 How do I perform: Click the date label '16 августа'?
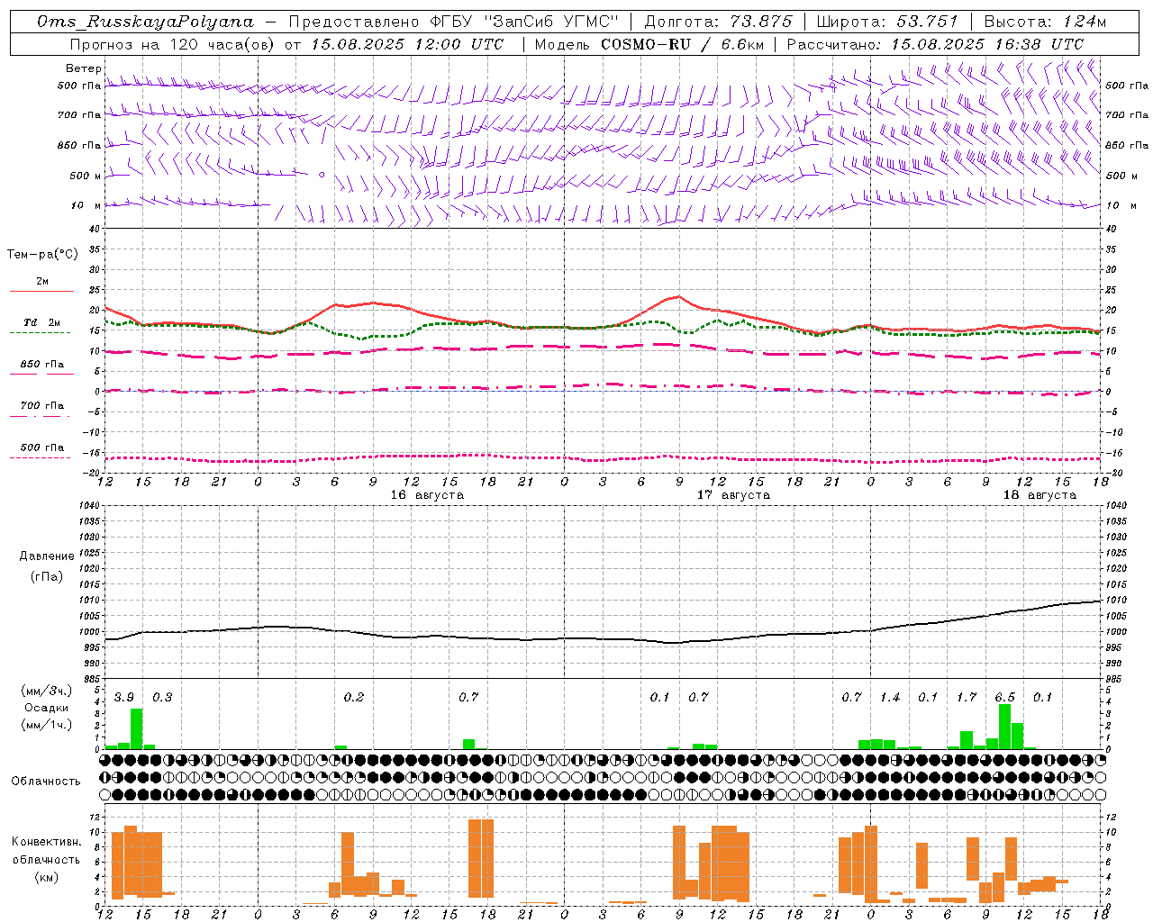point(427,495)
